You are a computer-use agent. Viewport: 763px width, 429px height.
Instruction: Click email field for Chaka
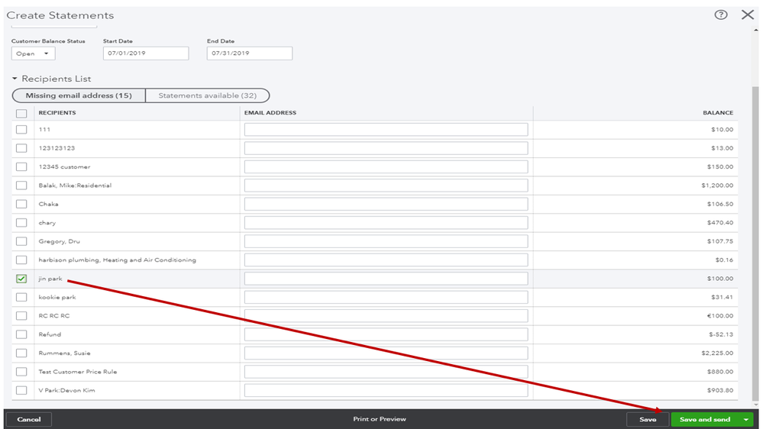coord(386,204)
